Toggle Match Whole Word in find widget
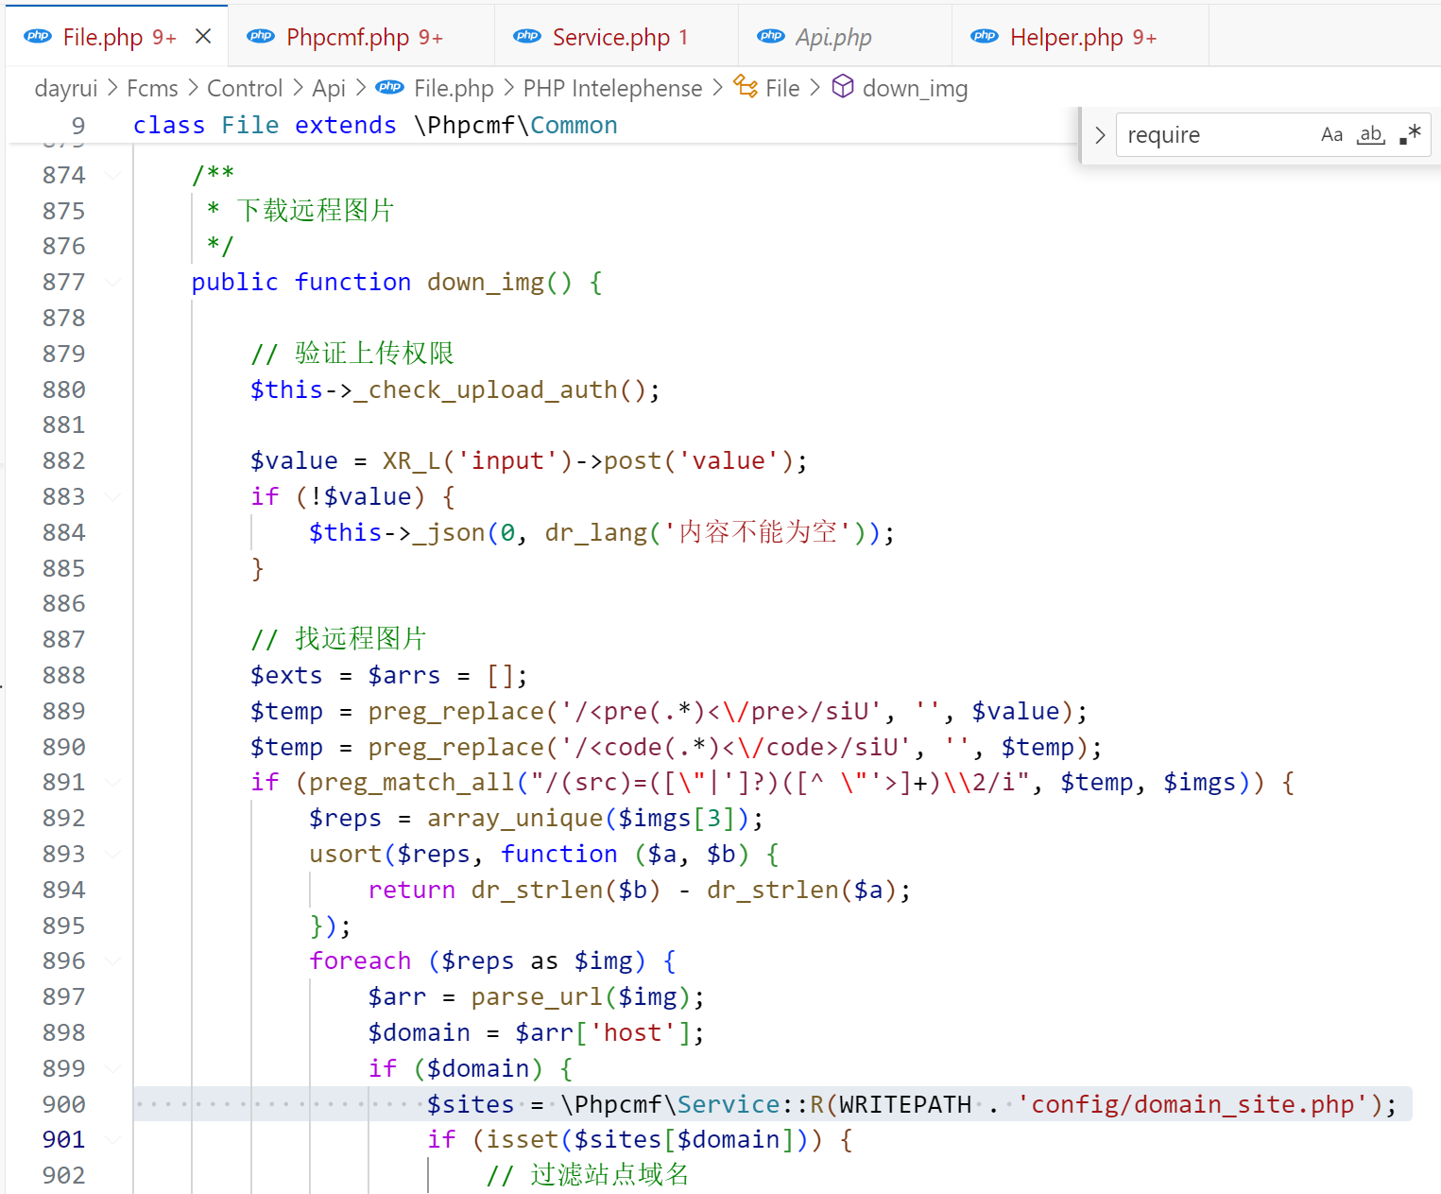The image size is (1441, 1194). pos(1370,134)
